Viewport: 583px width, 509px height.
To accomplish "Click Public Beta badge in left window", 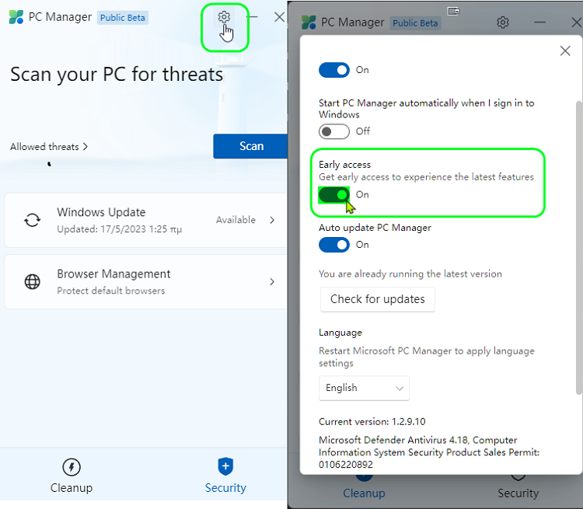I will click(123, 17).
